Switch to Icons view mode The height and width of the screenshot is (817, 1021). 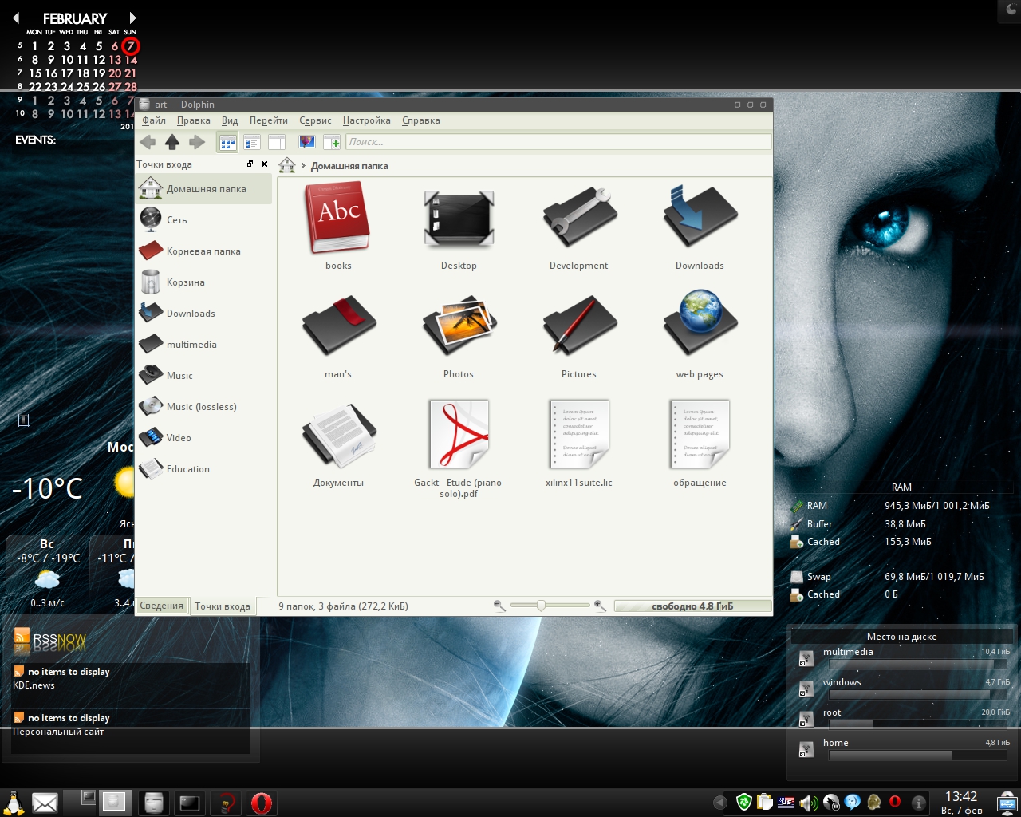[x=227, y=143]
